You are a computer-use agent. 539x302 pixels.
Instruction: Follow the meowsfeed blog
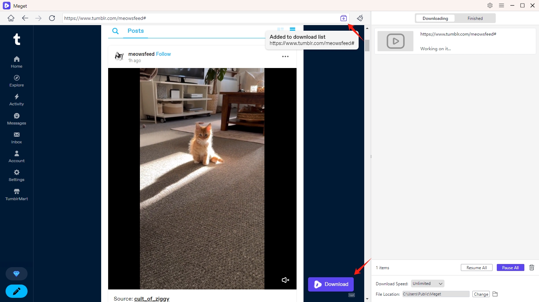pos(163,54)
